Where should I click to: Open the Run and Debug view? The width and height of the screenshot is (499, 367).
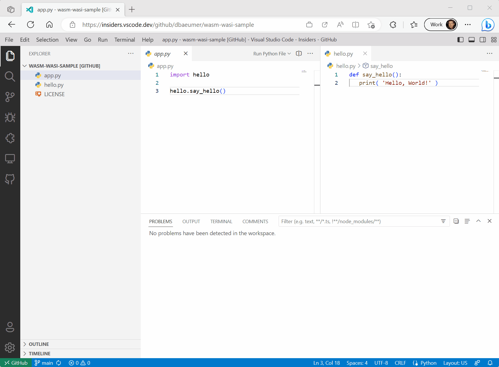(10, 117)
